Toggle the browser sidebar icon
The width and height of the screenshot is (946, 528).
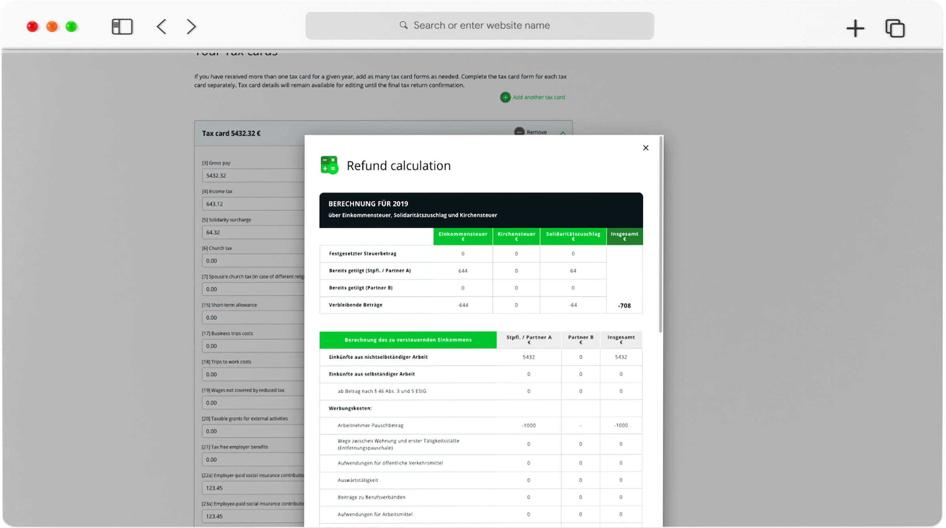coord(122,27)
